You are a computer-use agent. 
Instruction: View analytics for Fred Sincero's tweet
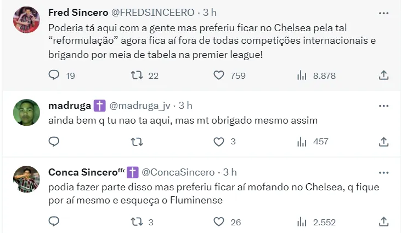[x=302, y=75]
